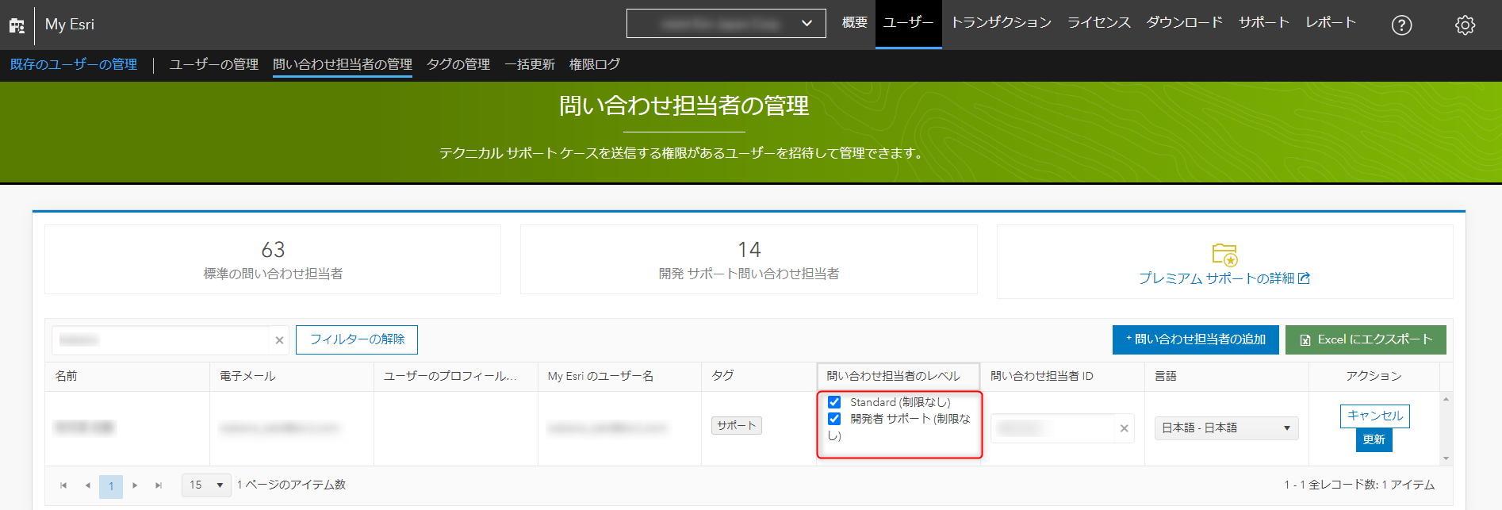This screenshot has width=1502, height=510.
Task: Open the ダウンロード tab
Action: (1184, 23)
